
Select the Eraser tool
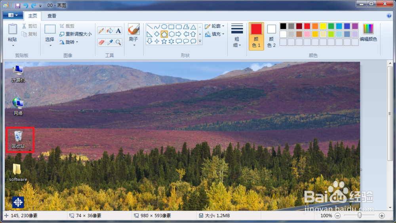(x=101, y=42)
